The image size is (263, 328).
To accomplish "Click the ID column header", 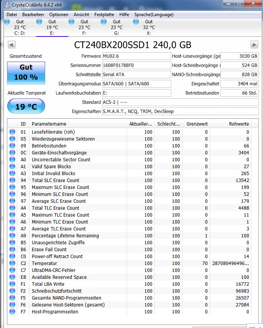I will pos(23,124).
